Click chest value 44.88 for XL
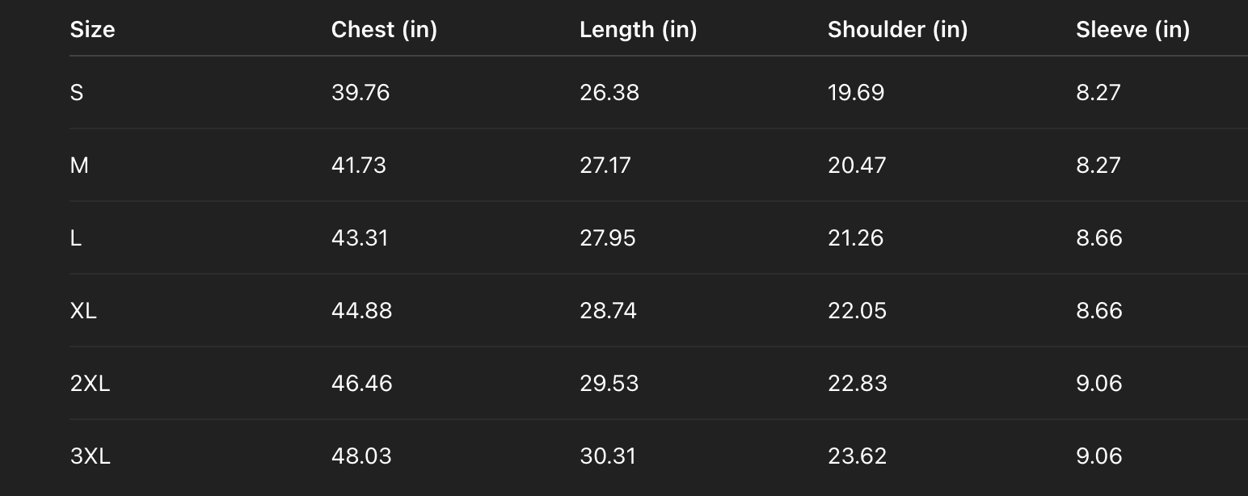The width and height of the screenshot is (1248, 496). [x=361, y=311]
